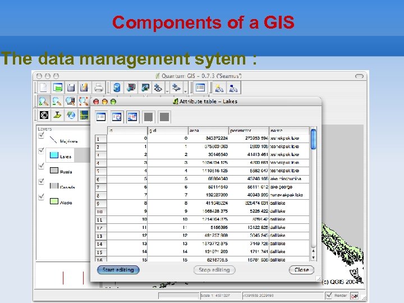Click the attribute table vertical scrollbar thumb
This screenshot has width=404, height=303.
[313, 139]
